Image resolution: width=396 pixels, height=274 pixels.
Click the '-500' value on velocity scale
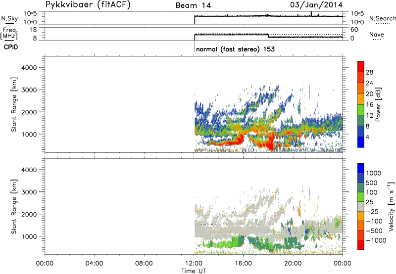(x=374, y=230)
